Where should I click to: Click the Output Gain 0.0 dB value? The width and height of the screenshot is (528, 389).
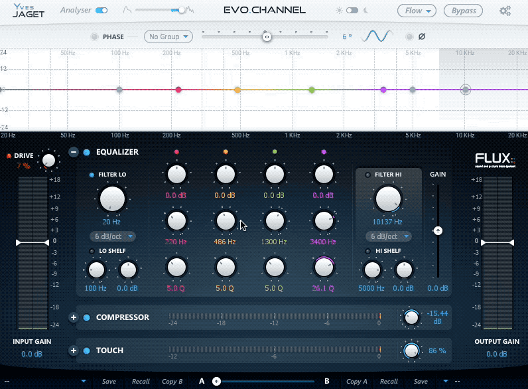click(x=496, y=354)
